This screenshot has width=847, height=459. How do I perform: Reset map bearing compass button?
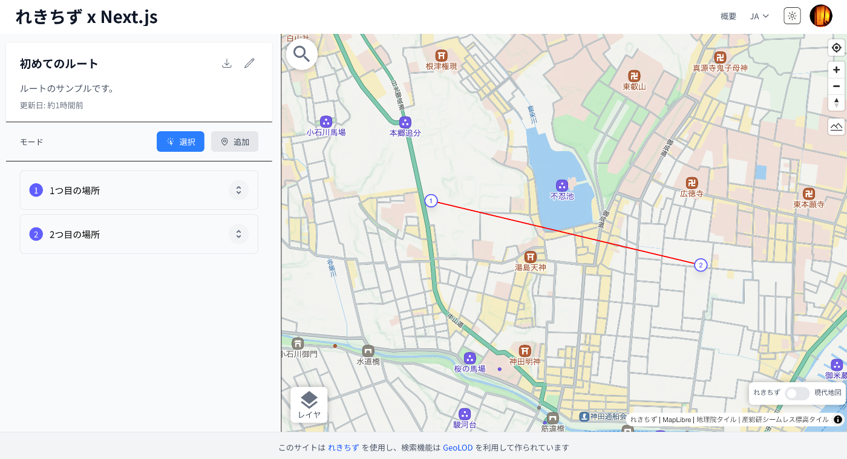point(836,102)
